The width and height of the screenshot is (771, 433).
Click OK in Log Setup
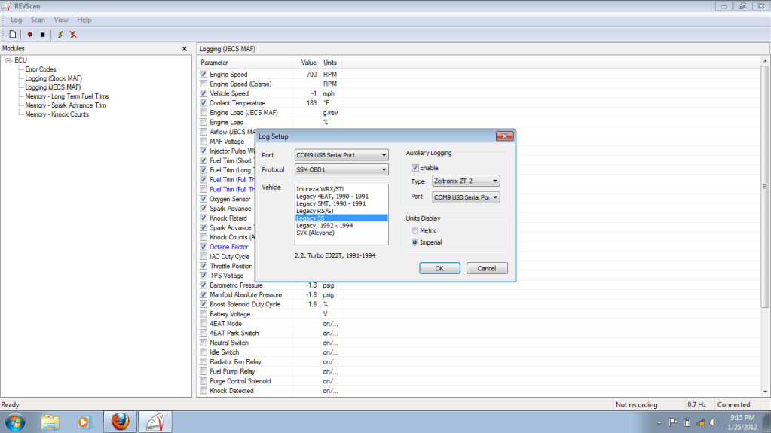439,268
